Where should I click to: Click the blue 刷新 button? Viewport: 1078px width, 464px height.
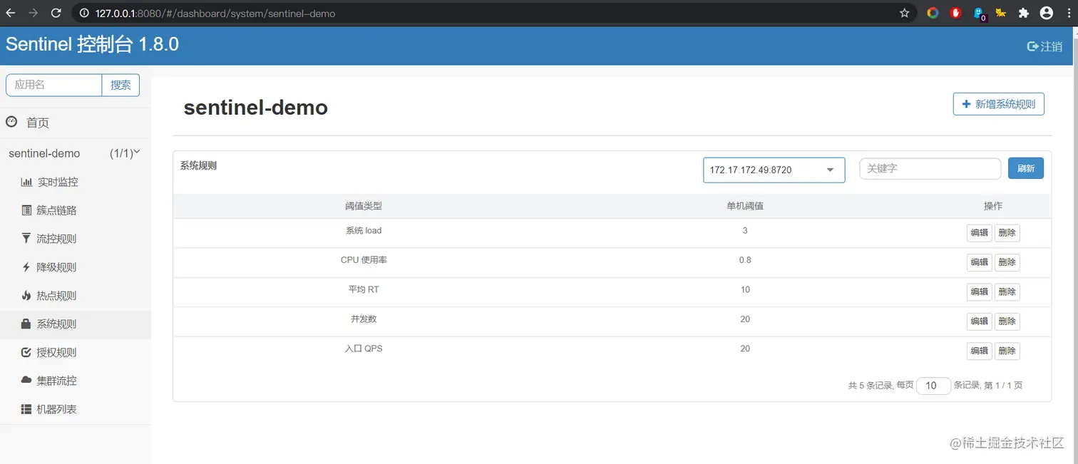1025,168
